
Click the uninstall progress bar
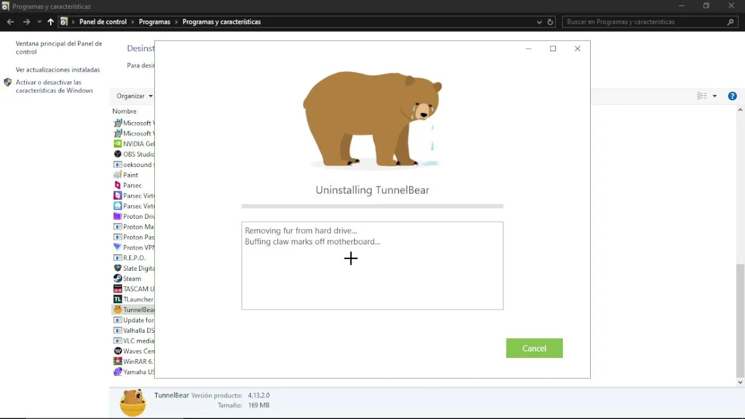coord(372,206)
